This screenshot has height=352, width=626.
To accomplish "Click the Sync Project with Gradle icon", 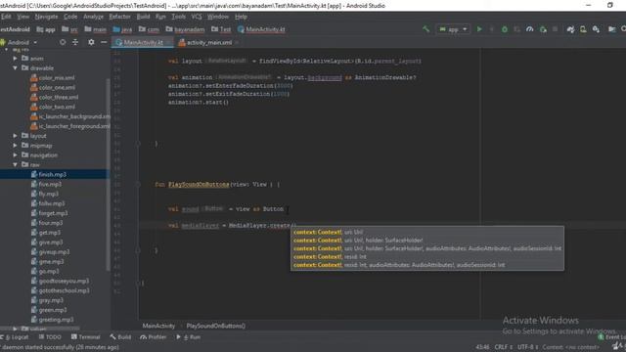I will (x=570, y=29).
